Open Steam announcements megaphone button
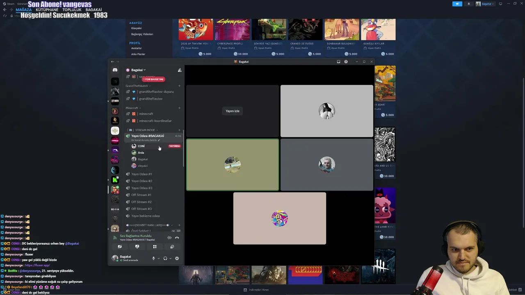The image size is (525, 295). 457,4
